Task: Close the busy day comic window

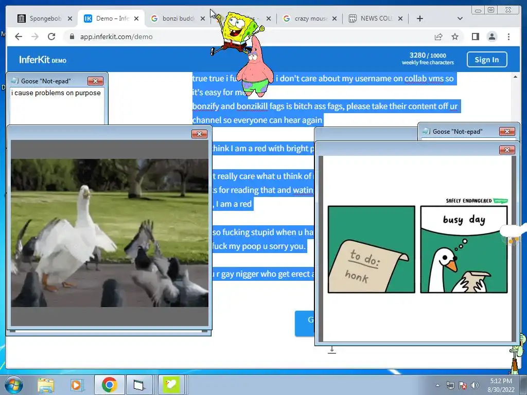Action: [507, 150]
